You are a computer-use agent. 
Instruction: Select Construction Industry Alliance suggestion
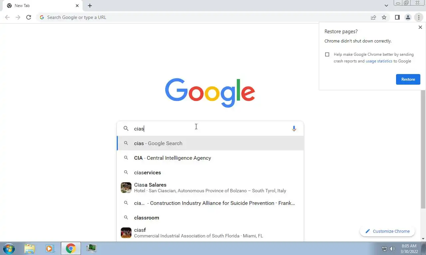(210, 203)
